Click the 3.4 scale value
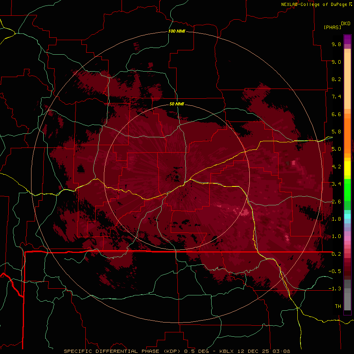Viewport: 354px width, 354px height. tap(336, 184)
